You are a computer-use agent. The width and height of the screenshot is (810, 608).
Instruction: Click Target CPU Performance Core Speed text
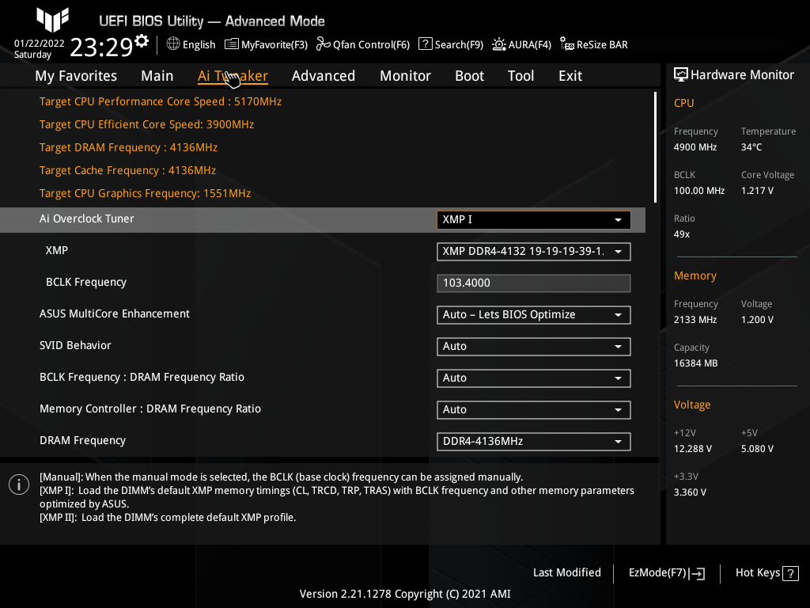pos(161,101)
